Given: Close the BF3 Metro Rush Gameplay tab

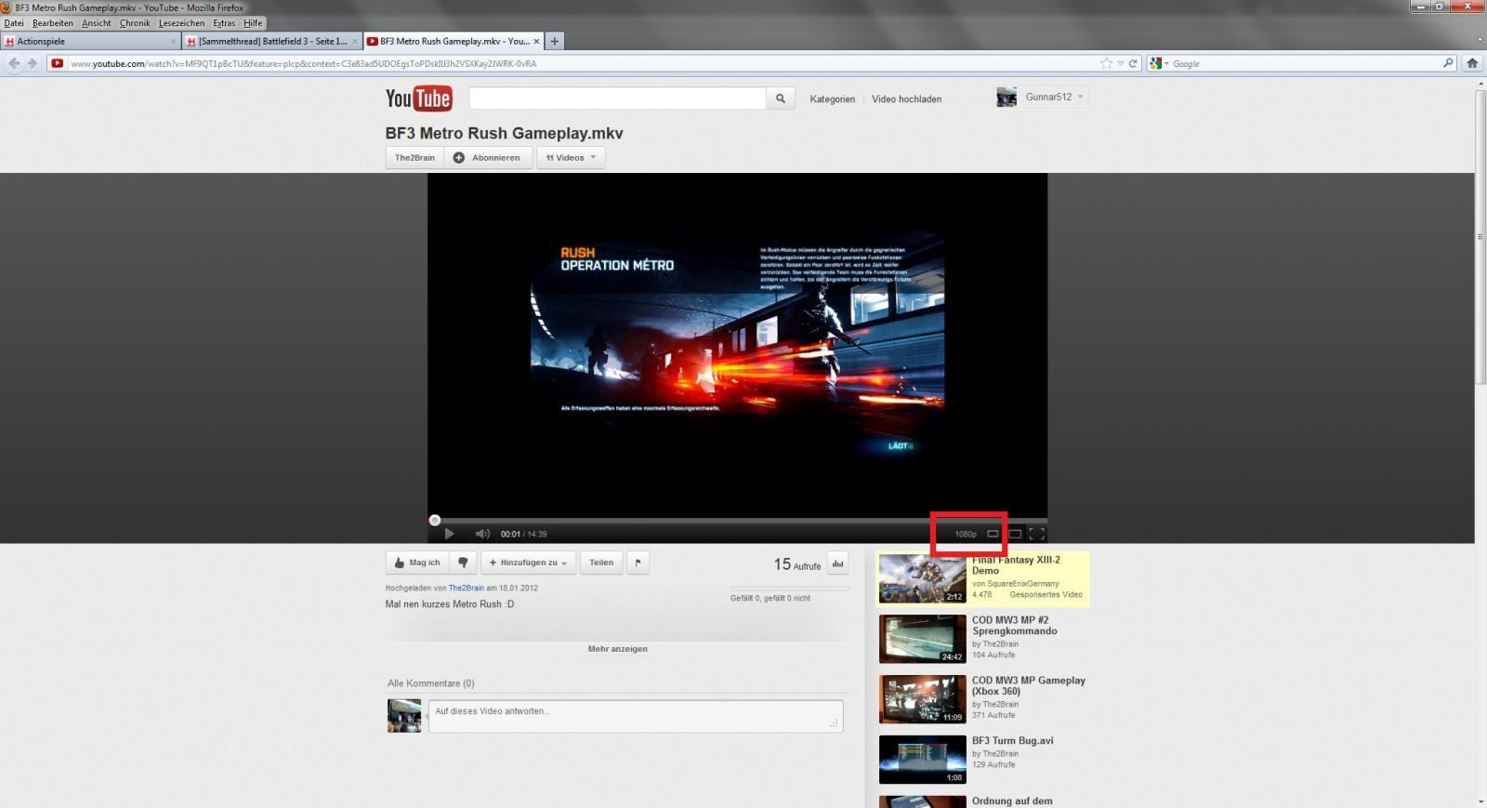Looking at the screenshot, I should tap(536, 41).
